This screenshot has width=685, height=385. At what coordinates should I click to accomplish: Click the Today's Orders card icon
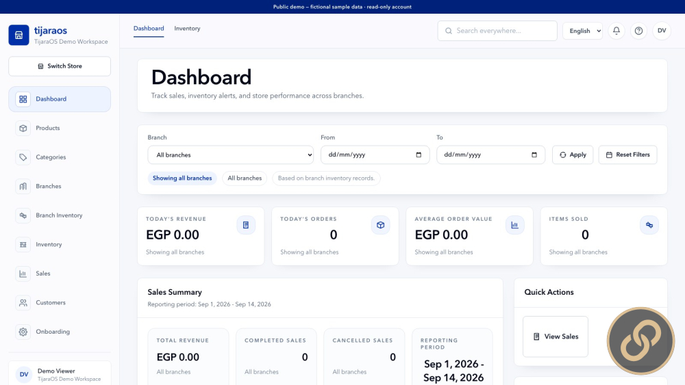[x=380, y=225]
